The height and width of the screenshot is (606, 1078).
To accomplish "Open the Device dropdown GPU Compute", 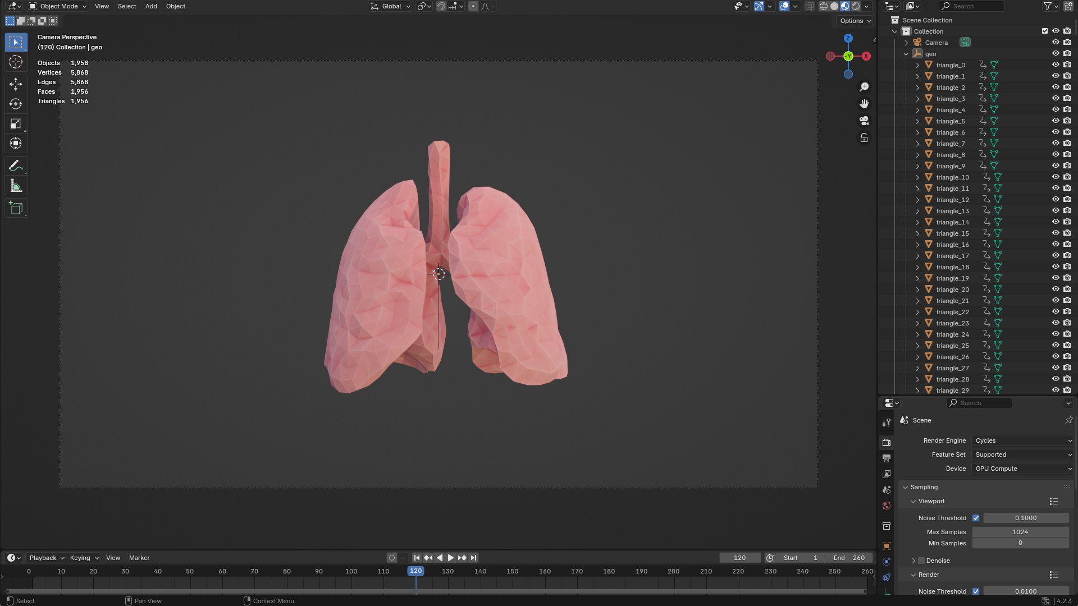I will click(x=1023, y=469).
